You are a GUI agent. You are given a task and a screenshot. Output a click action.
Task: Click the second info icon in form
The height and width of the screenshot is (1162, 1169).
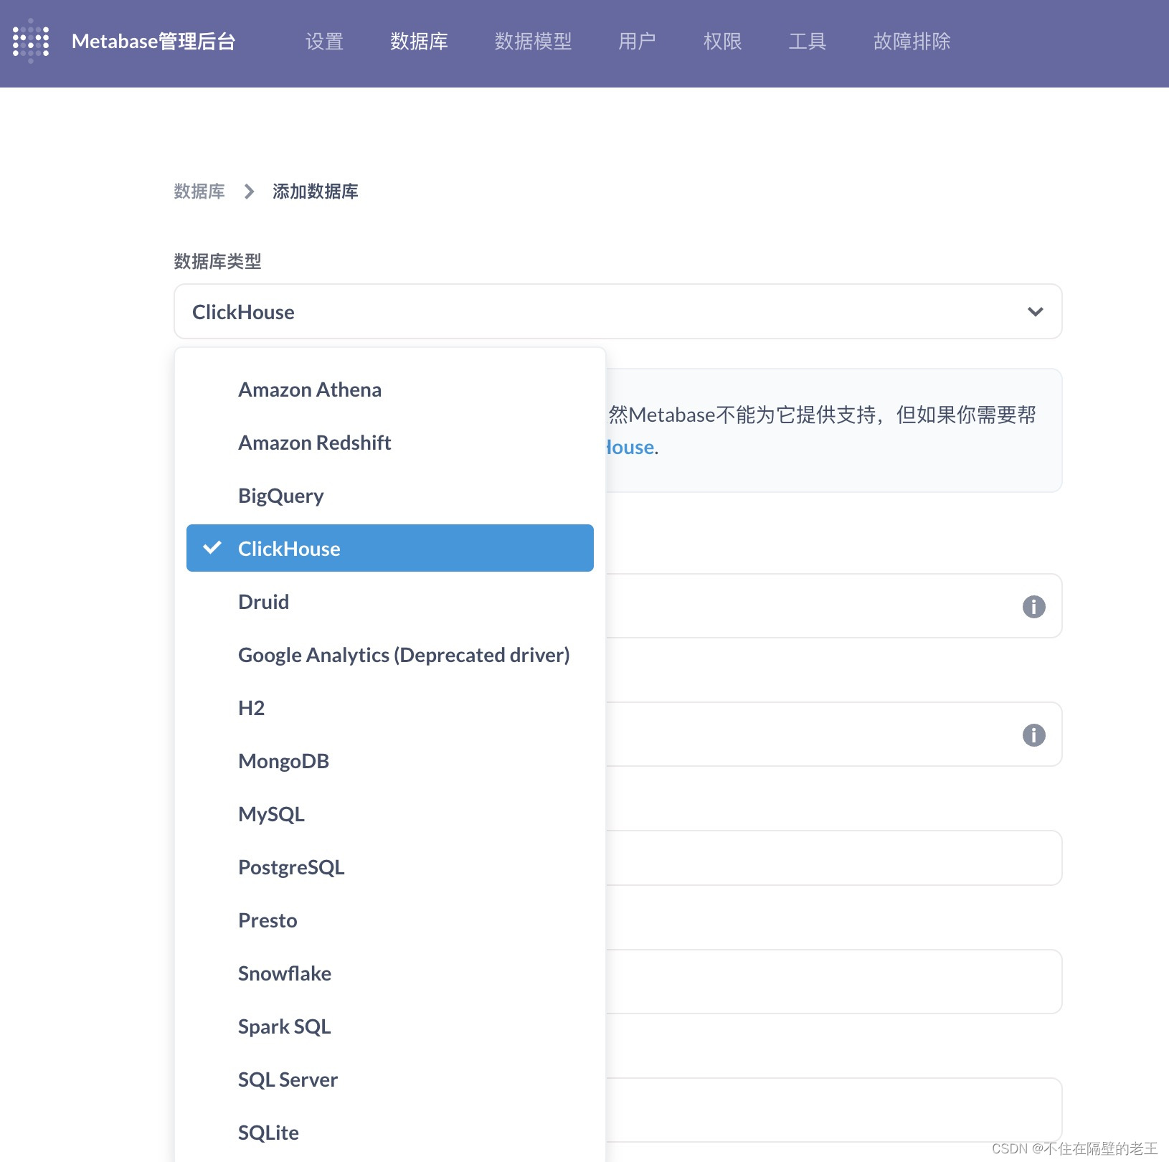[1033, 734]
